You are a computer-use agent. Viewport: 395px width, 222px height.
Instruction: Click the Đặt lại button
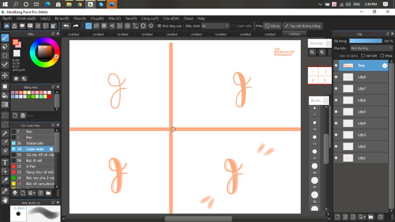point(272,26)
